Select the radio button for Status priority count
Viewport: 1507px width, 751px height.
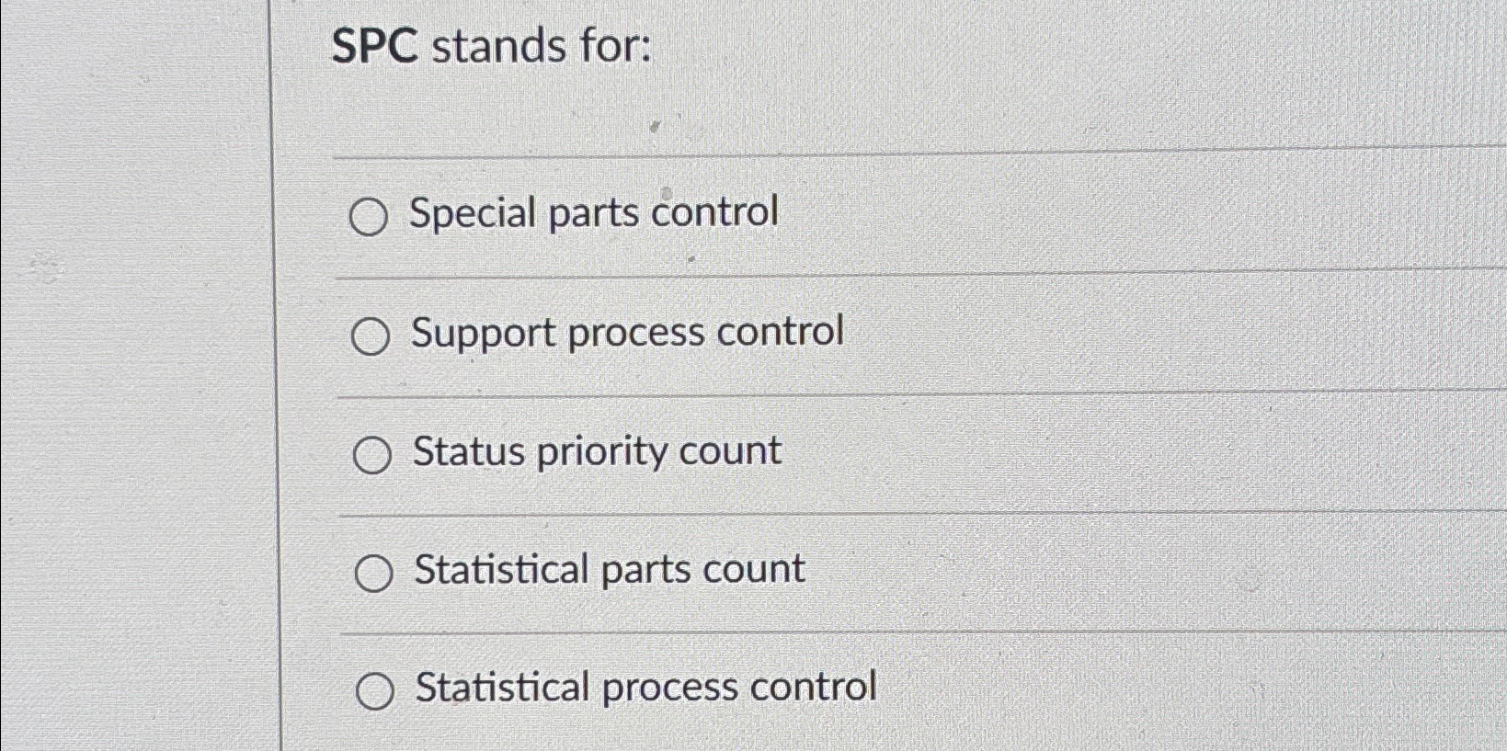[x=373, y=455]
